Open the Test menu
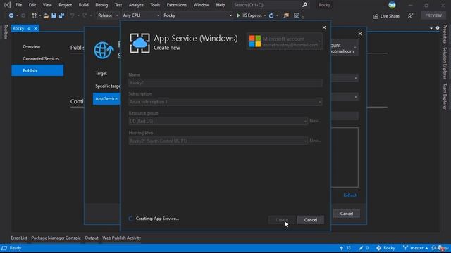This screenshot has height=253, width=451. 118,5
